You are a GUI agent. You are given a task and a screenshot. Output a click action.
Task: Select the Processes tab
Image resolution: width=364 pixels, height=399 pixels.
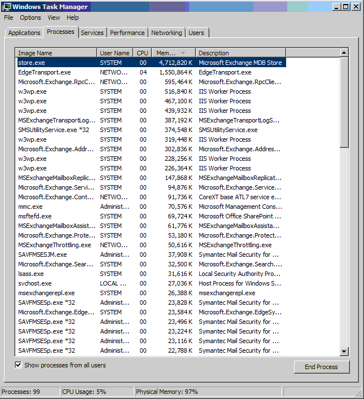60,32
